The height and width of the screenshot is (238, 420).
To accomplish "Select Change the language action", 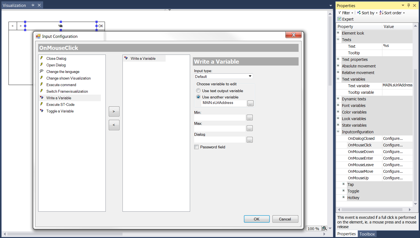I will [x=63, y=72].
